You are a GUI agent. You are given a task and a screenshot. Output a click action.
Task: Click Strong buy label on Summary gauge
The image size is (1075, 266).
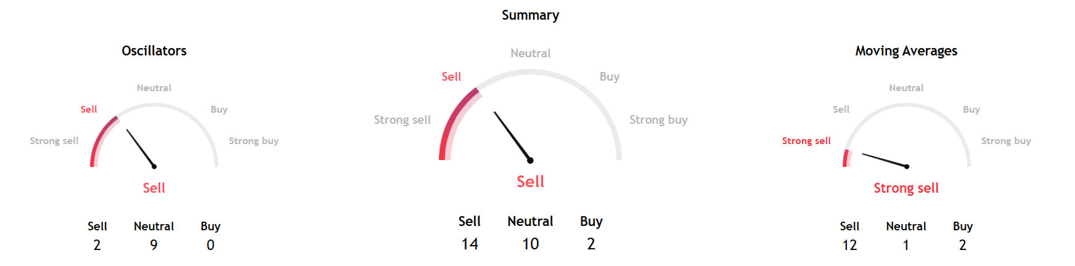pos(658,120)
